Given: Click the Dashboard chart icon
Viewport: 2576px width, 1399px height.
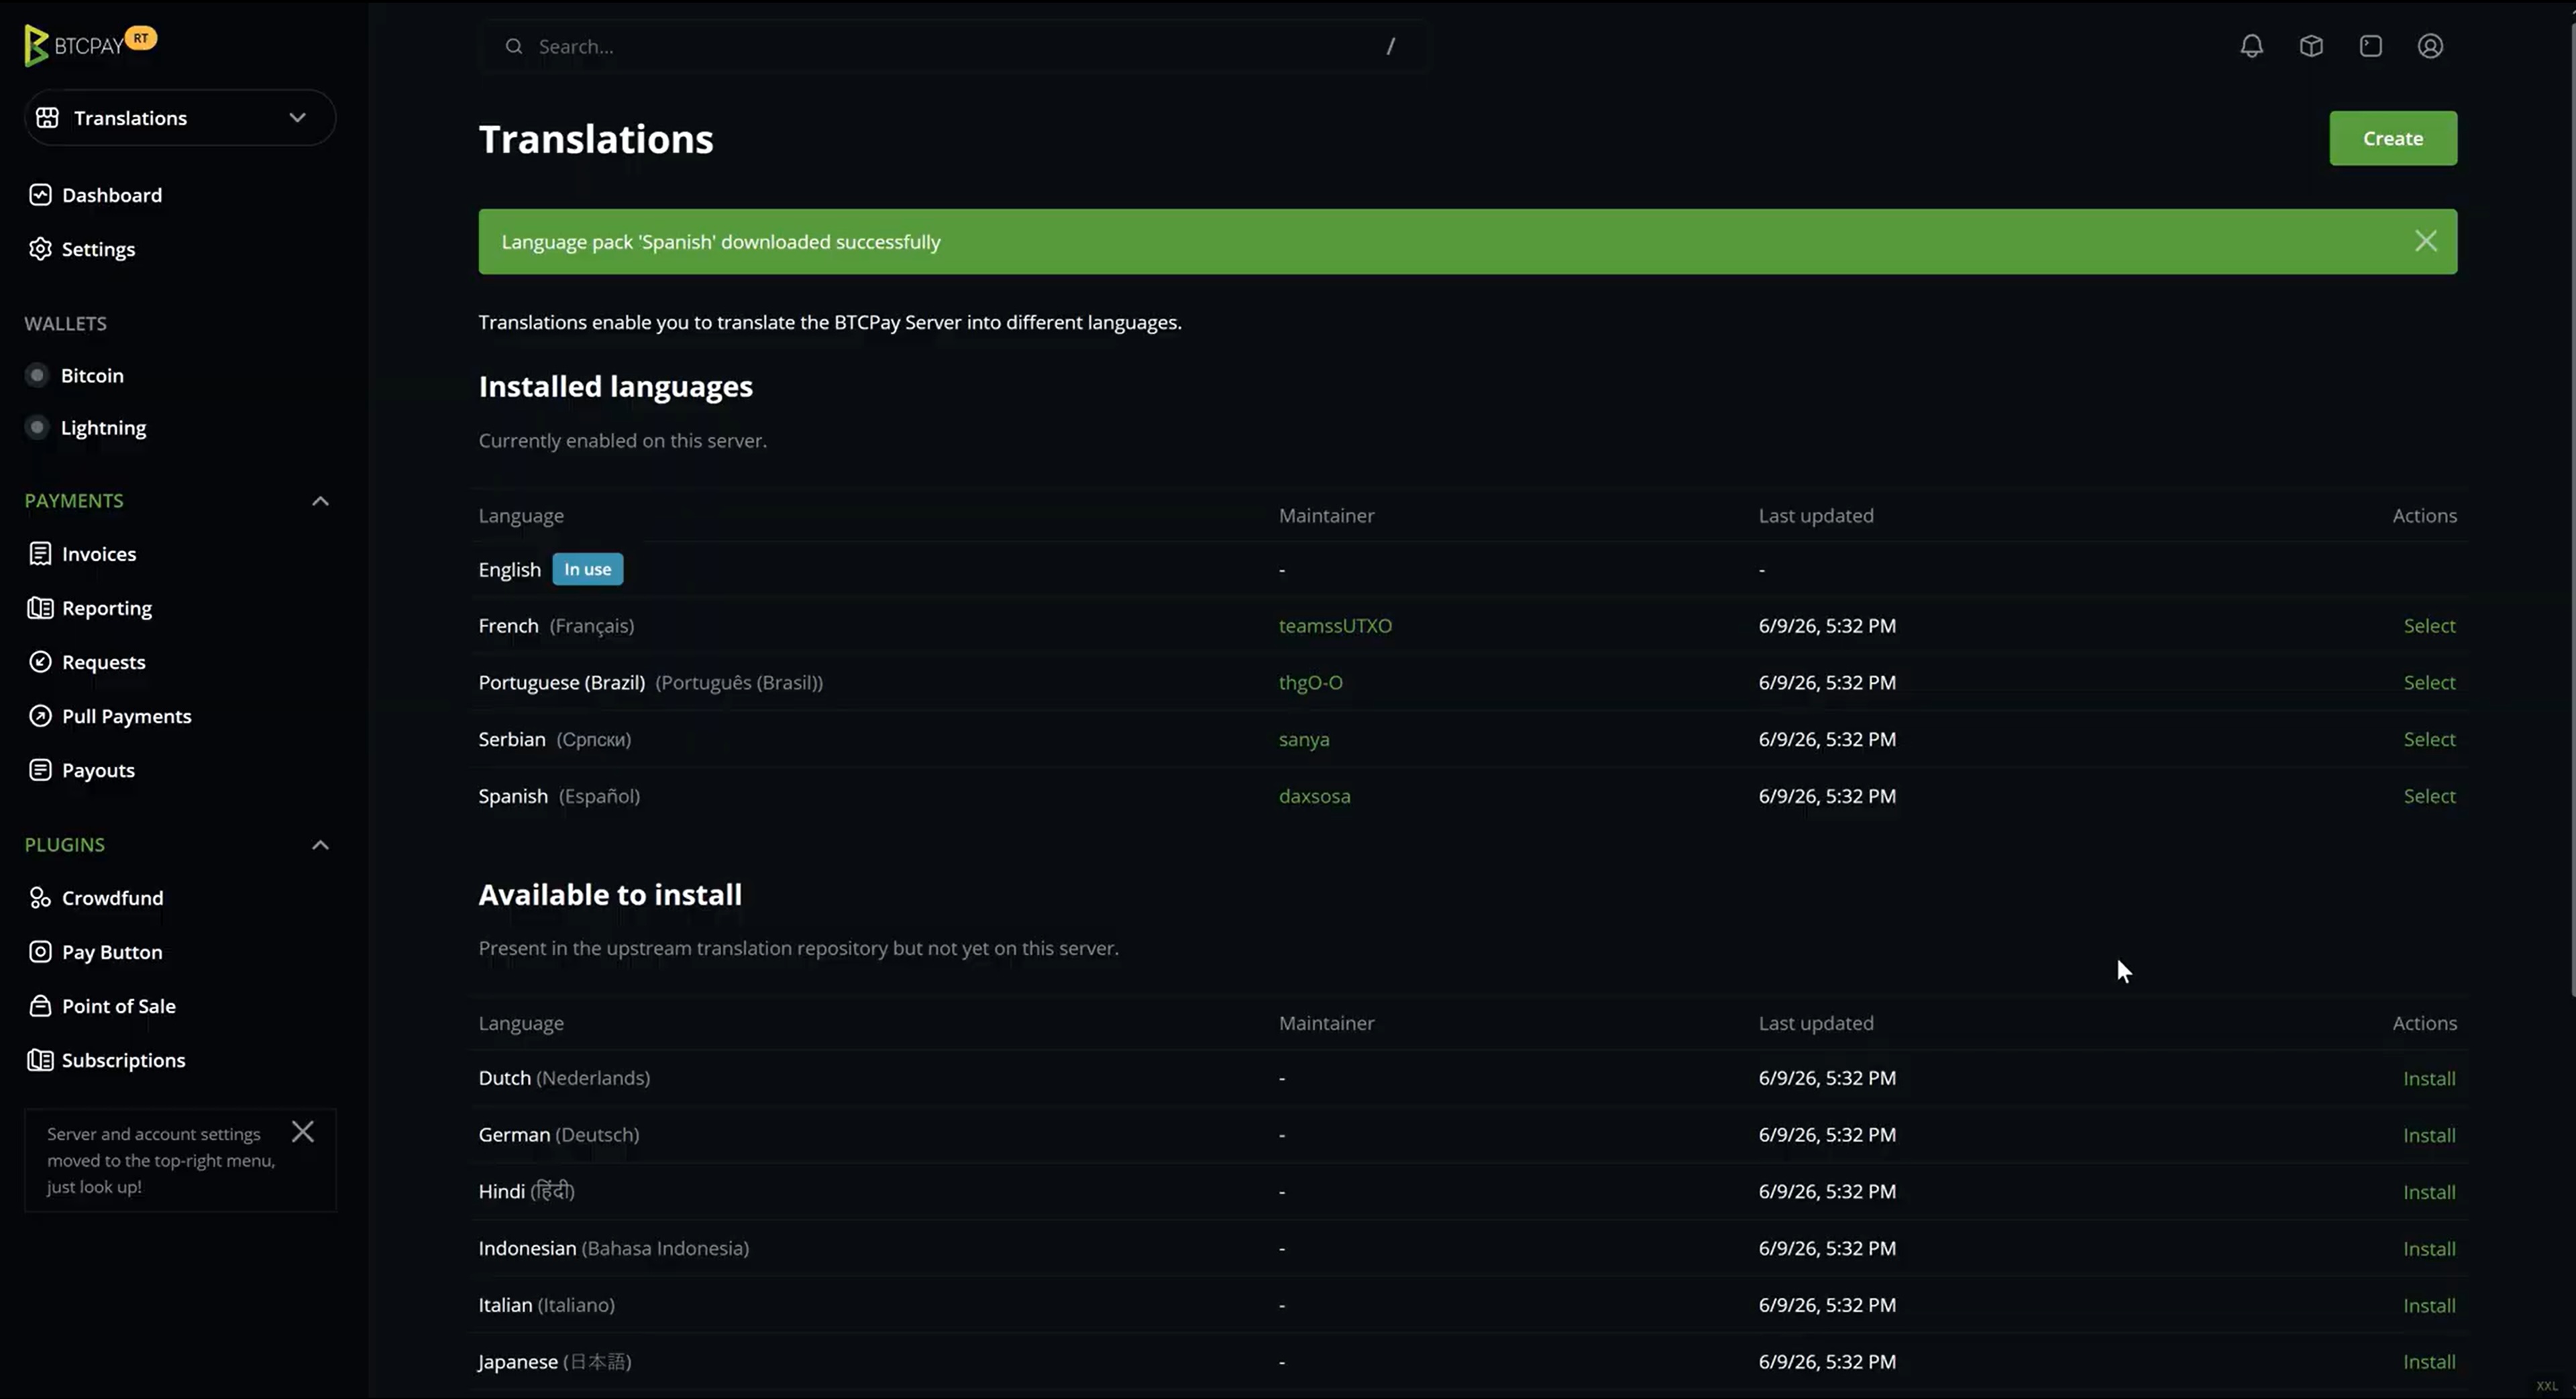Looking at the screenshot, I should [x=40, y=195].
